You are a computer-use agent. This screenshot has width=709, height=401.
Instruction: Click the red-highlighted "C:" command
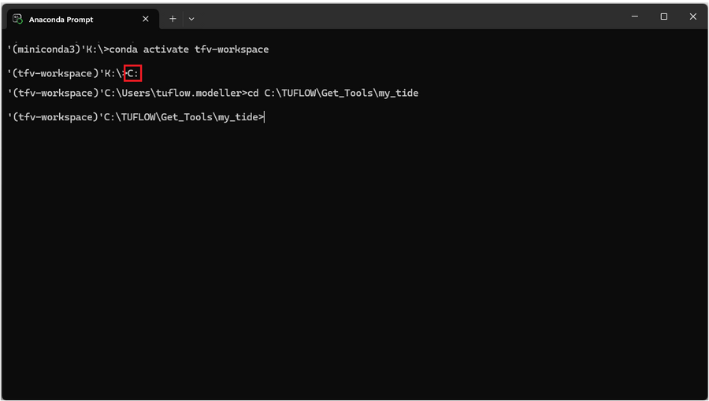pyautogui.click(x=133, y=73)
